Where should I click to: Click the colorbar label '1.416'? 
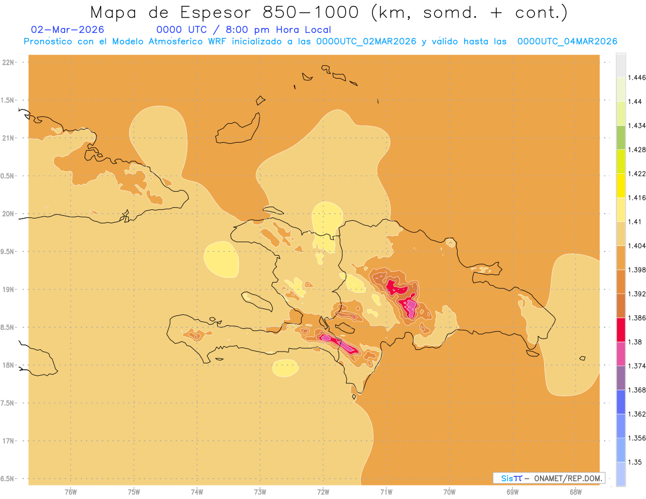637,198
